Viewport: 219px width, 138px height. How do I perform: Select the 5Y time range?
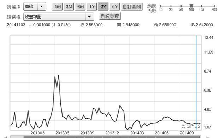(115, 7)
